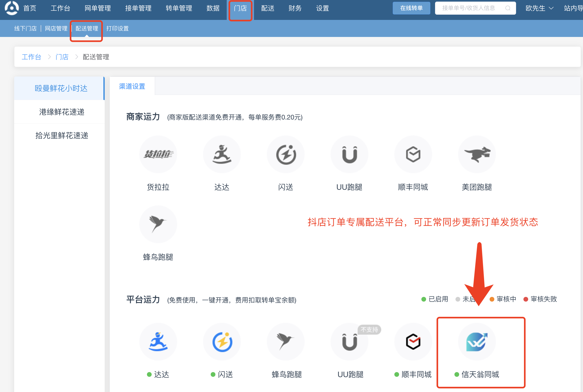Viewport: 583px width, 392px height.
Task: Open the 财务 menu
Action: click(x=295, y=8)
